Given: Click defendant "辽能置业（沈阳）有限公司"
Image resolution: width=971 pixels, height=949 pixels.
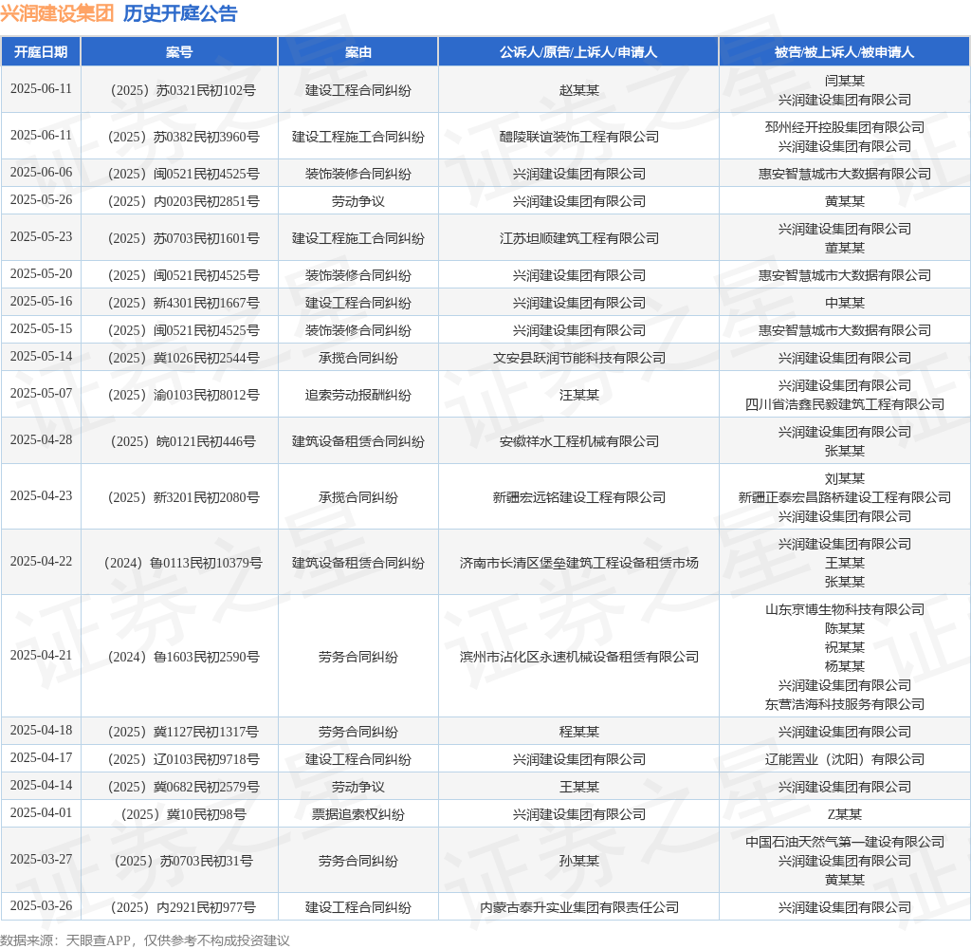Looking at the screenshot, I should point(844,759).
